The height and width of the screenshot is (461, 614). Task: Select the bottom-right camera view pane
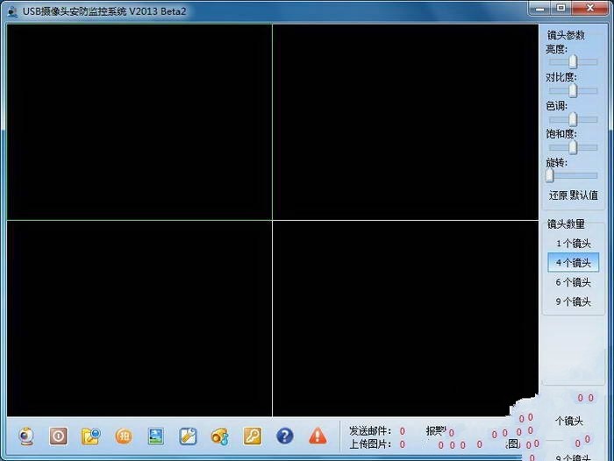click(405, 318)
